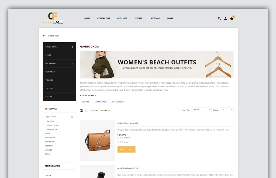Rate the Cras Sodales product stars
Image resolution: width=276 pixels, height=178 pixels.
tap(123, 142)
